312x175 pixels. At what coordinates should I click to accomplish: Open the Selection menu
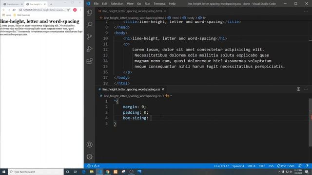pyautogui.click(x=117, y=3)
